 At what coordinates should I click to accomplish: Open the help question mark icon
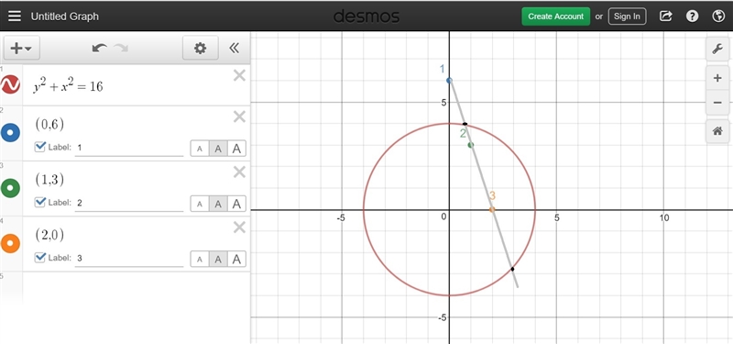692,16
